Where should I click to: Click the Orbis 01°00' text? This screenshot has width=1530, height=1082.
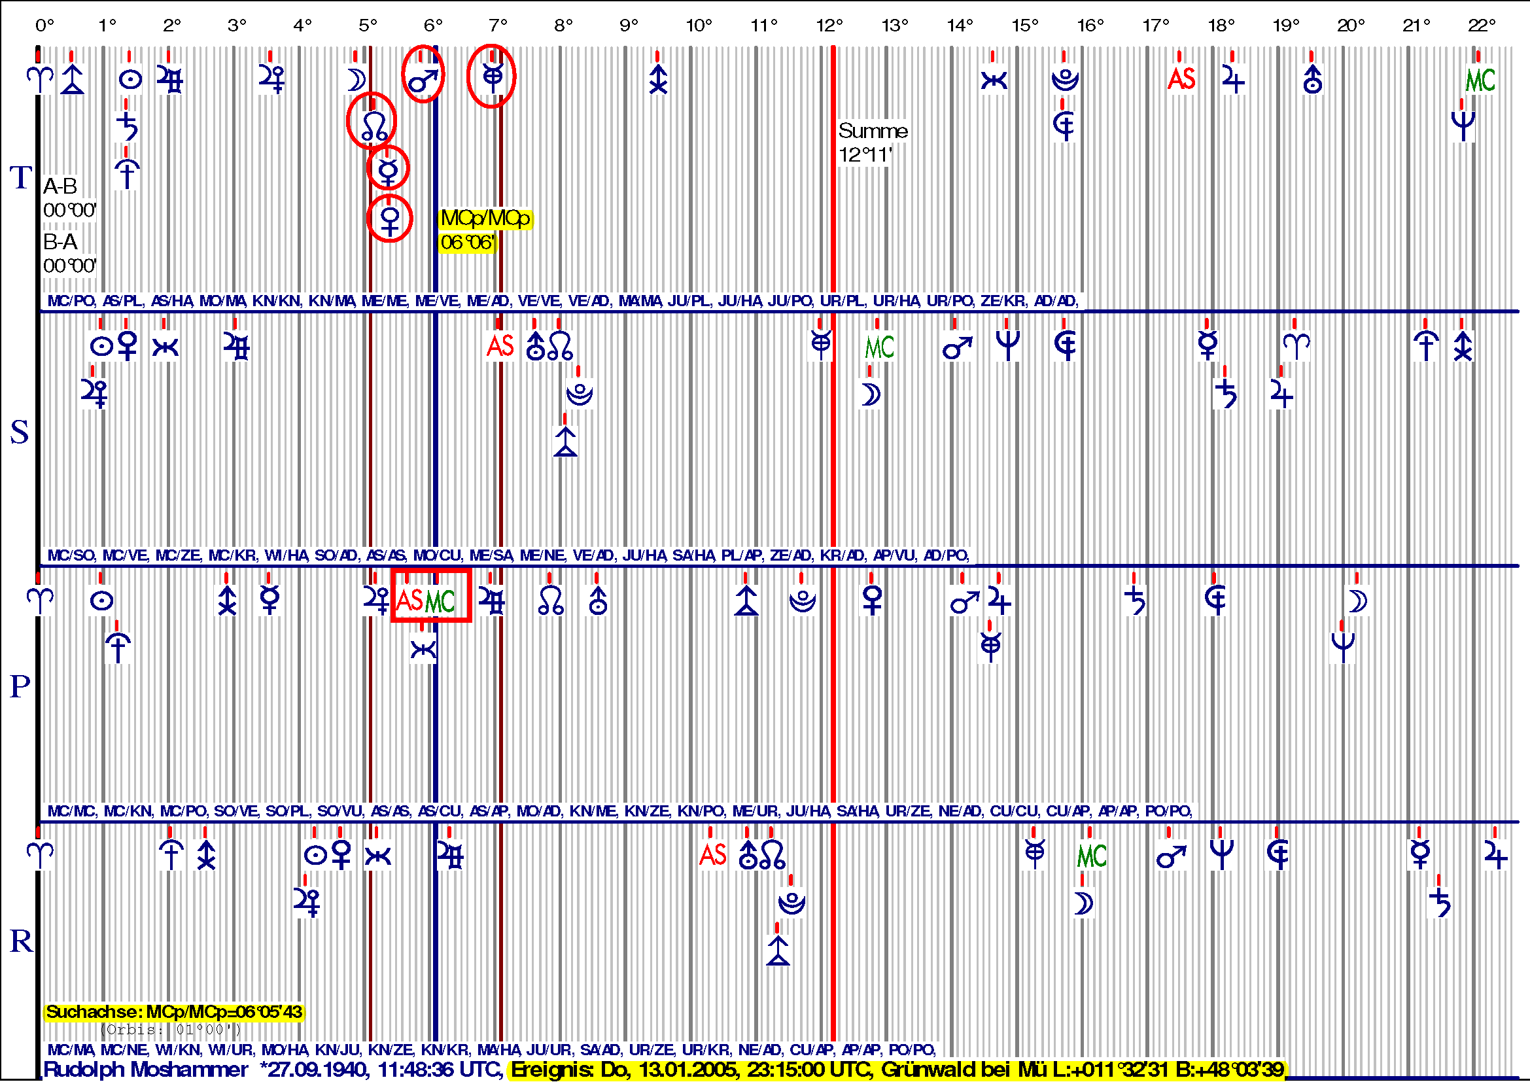click(170, 1030)
